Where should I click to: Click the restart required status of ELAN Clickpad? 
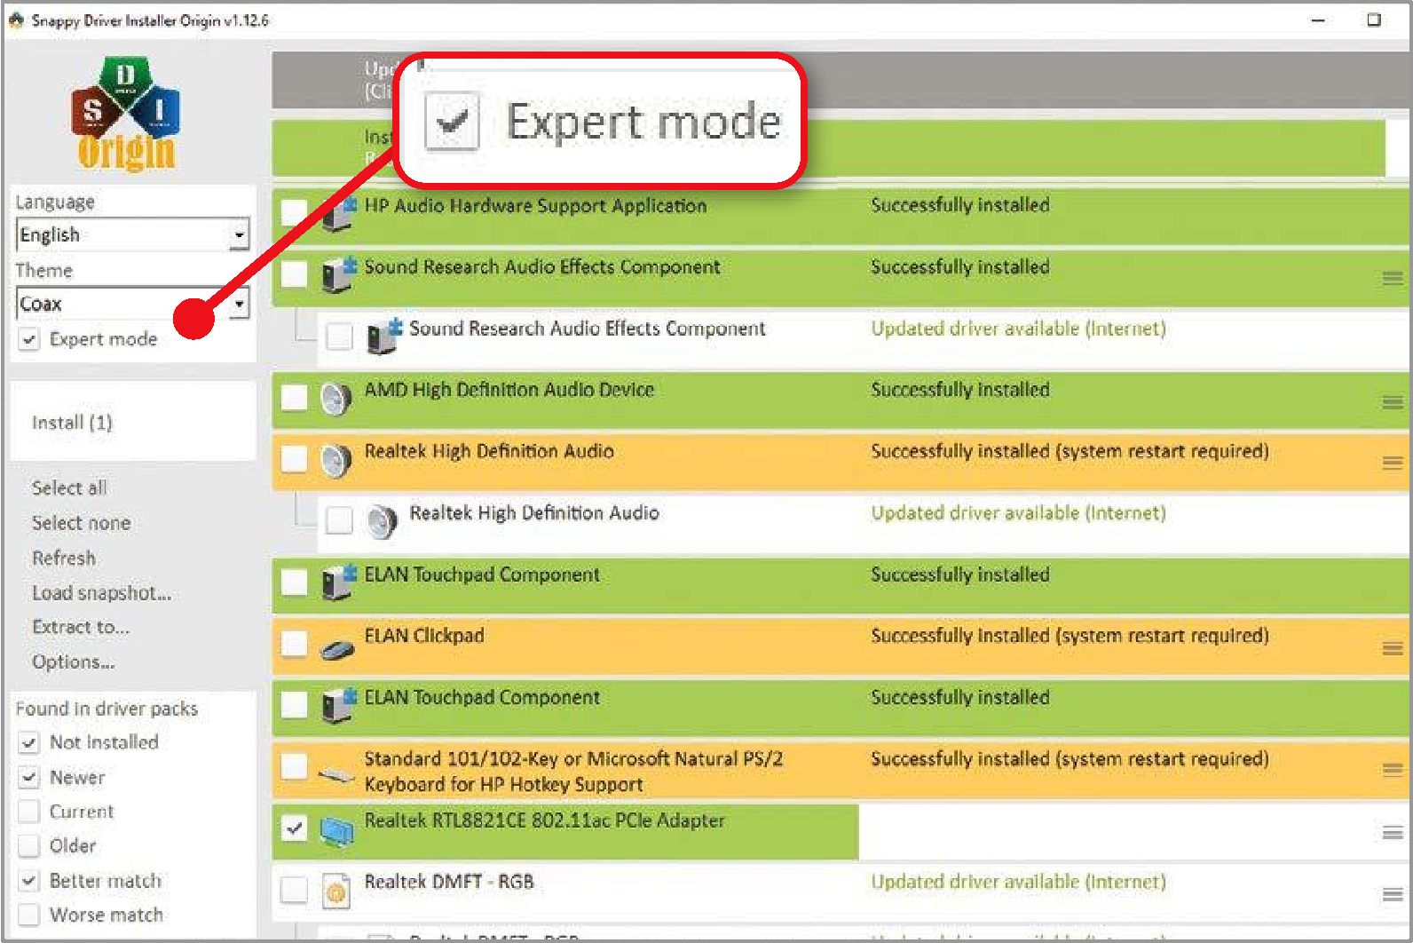tap(1070, 636)
